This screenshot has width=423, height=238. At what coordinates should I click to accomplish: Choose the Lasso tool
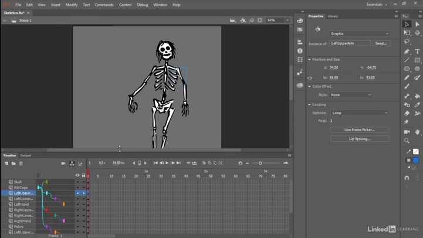point(407,42)
